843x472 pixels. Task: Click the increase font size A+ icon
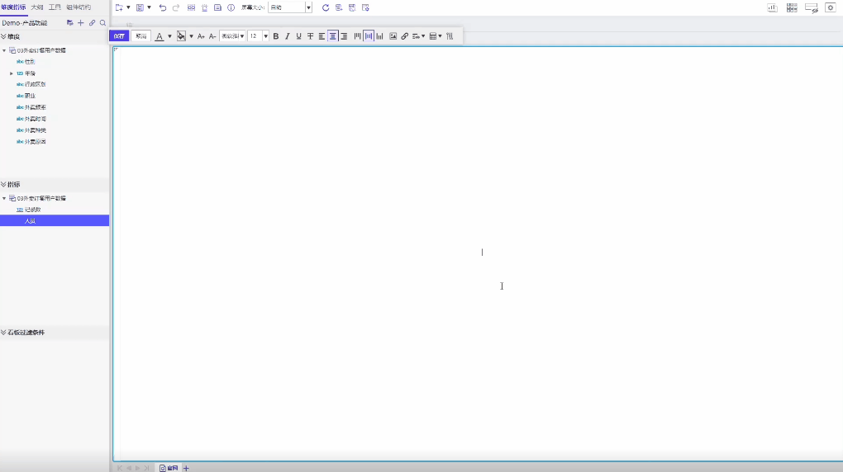pyautogui.click(x=201, y=36)
